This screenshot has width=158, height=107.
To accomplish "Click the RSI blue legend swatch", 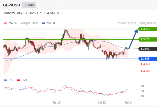I will coord(5,80).
